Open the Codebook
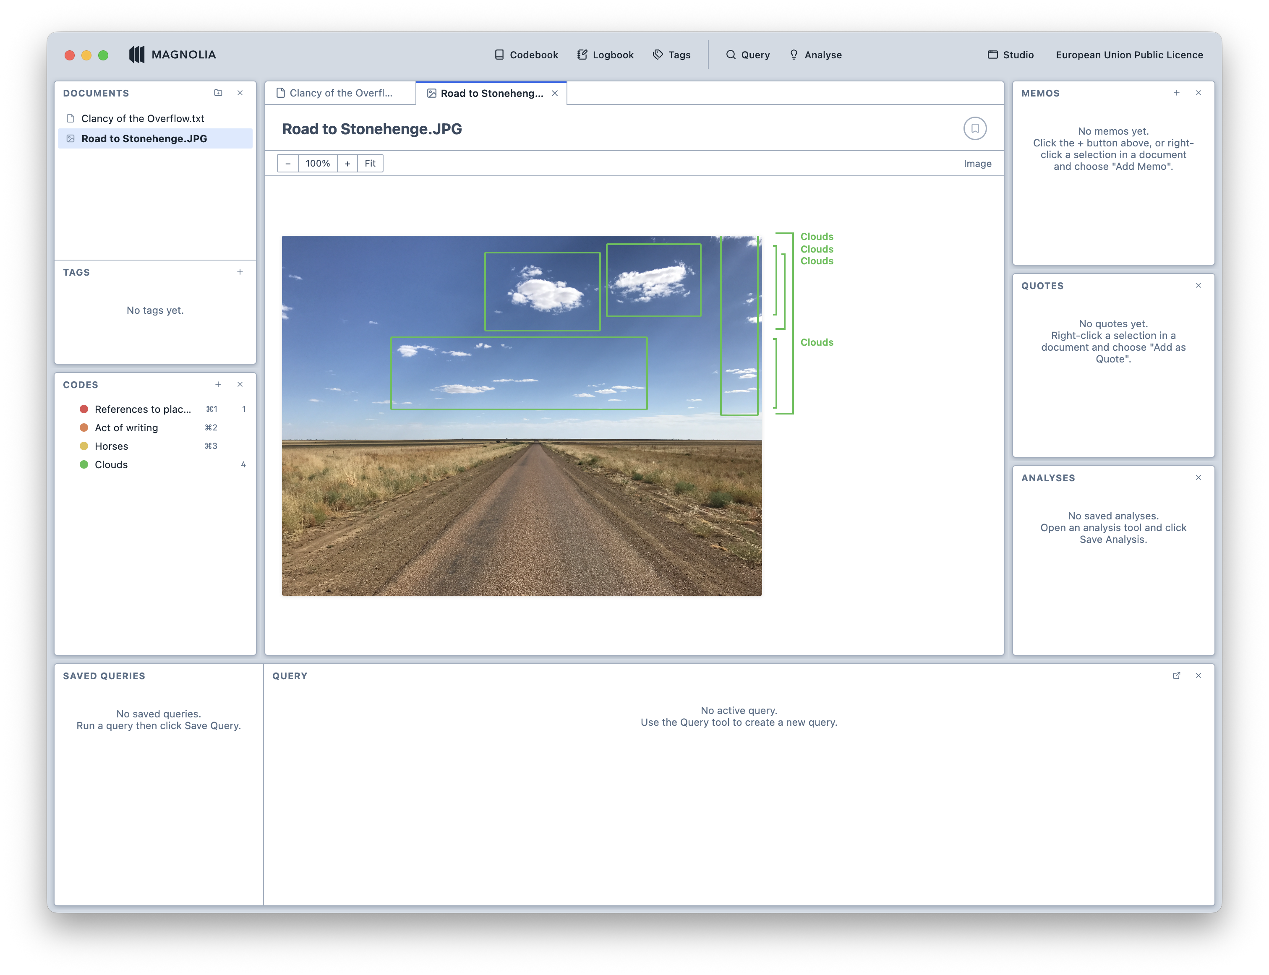Screen dimensions: 1269x975 point(526,55)
